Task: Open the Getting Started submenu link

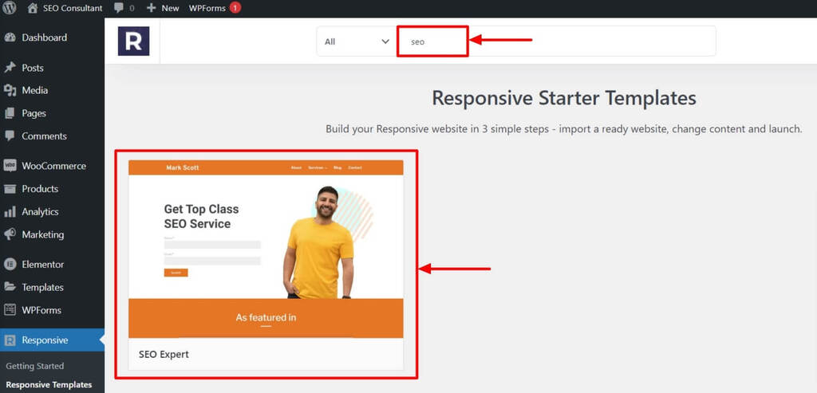Action: click(35, 366)
